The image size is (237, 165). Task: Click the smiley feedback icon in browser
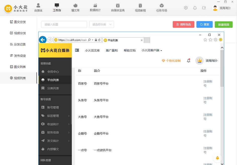point(220,40)
